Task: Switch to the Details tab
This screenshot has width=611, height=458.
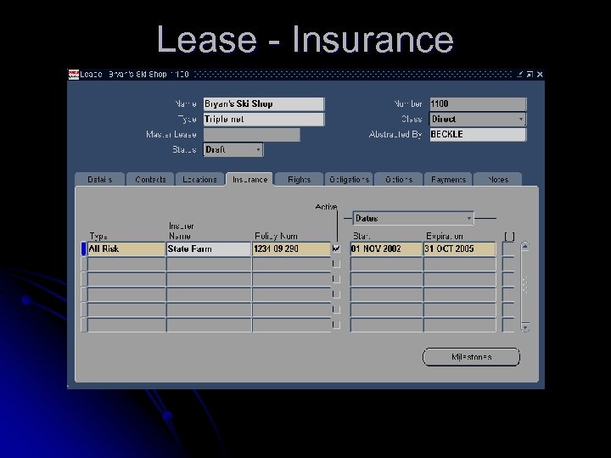Action: tap(100, 179)
